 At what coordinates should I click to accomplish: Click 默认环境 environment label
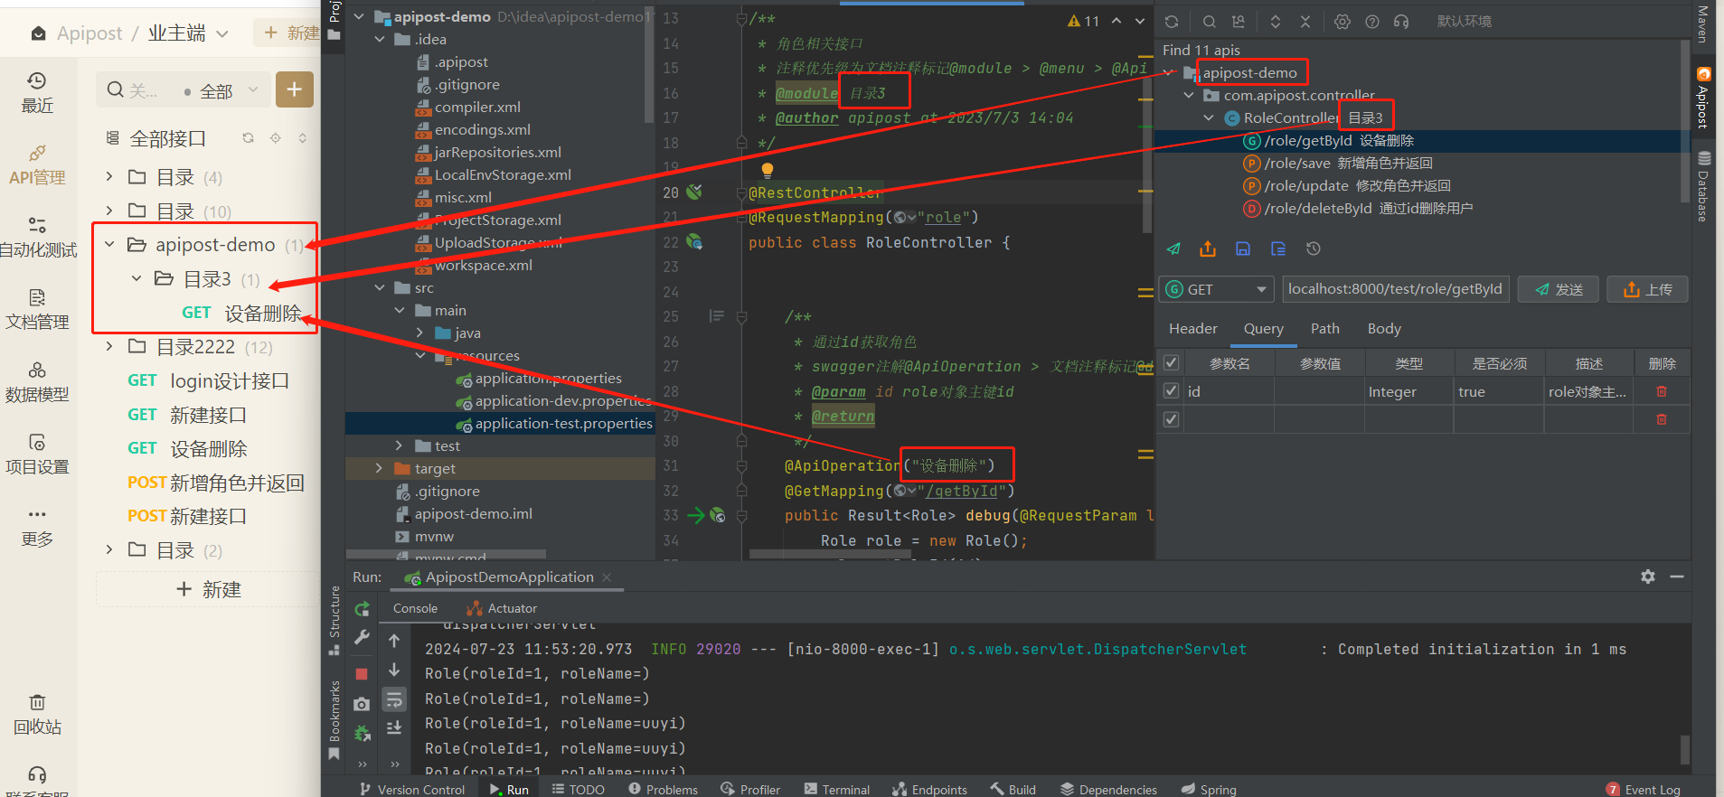1464,22
